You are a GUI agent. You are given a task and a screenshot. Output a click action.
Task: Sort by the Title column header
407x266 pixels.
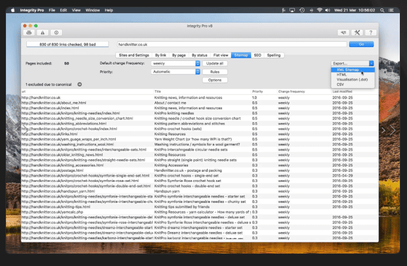(202, 92)
